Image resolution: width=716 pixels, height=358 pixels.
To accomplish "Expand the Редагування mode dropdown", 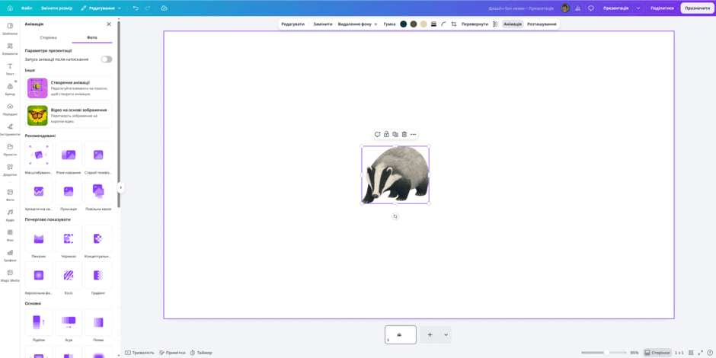I will pyautogui.click(x=101, y=8).
